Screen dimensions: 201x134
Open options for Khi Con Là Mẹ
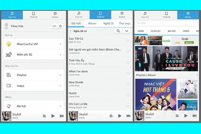(x=128, y=105)
